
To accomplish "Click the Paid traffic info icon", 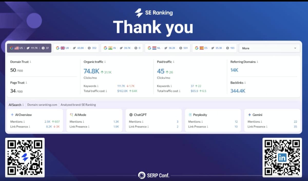I will 174,62.
